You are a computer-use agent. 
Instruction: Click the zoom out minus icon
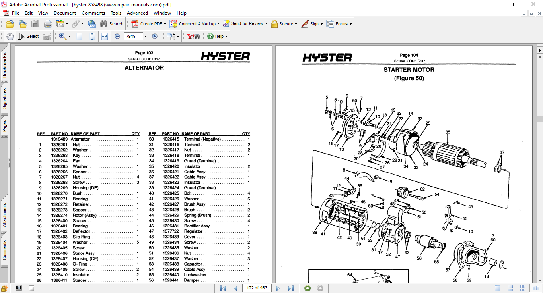(x=117, y=36)
